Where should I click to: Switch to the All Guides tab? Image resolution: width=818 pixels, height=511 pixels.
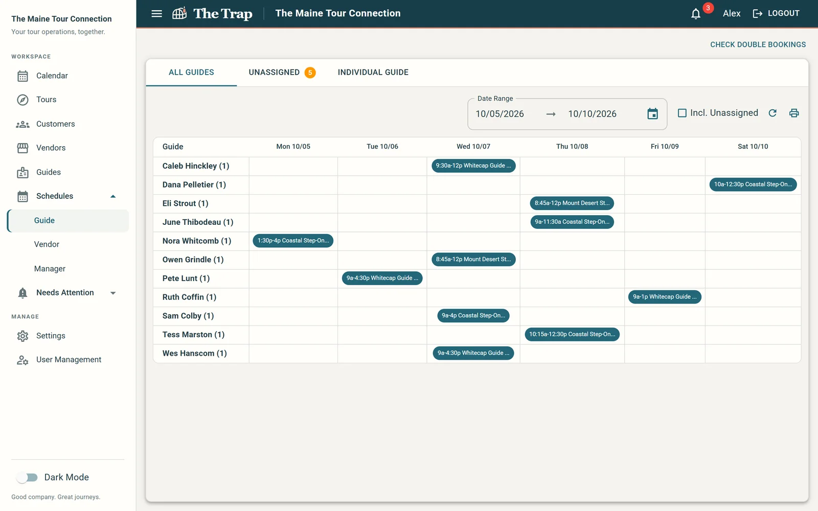point(191,73)
